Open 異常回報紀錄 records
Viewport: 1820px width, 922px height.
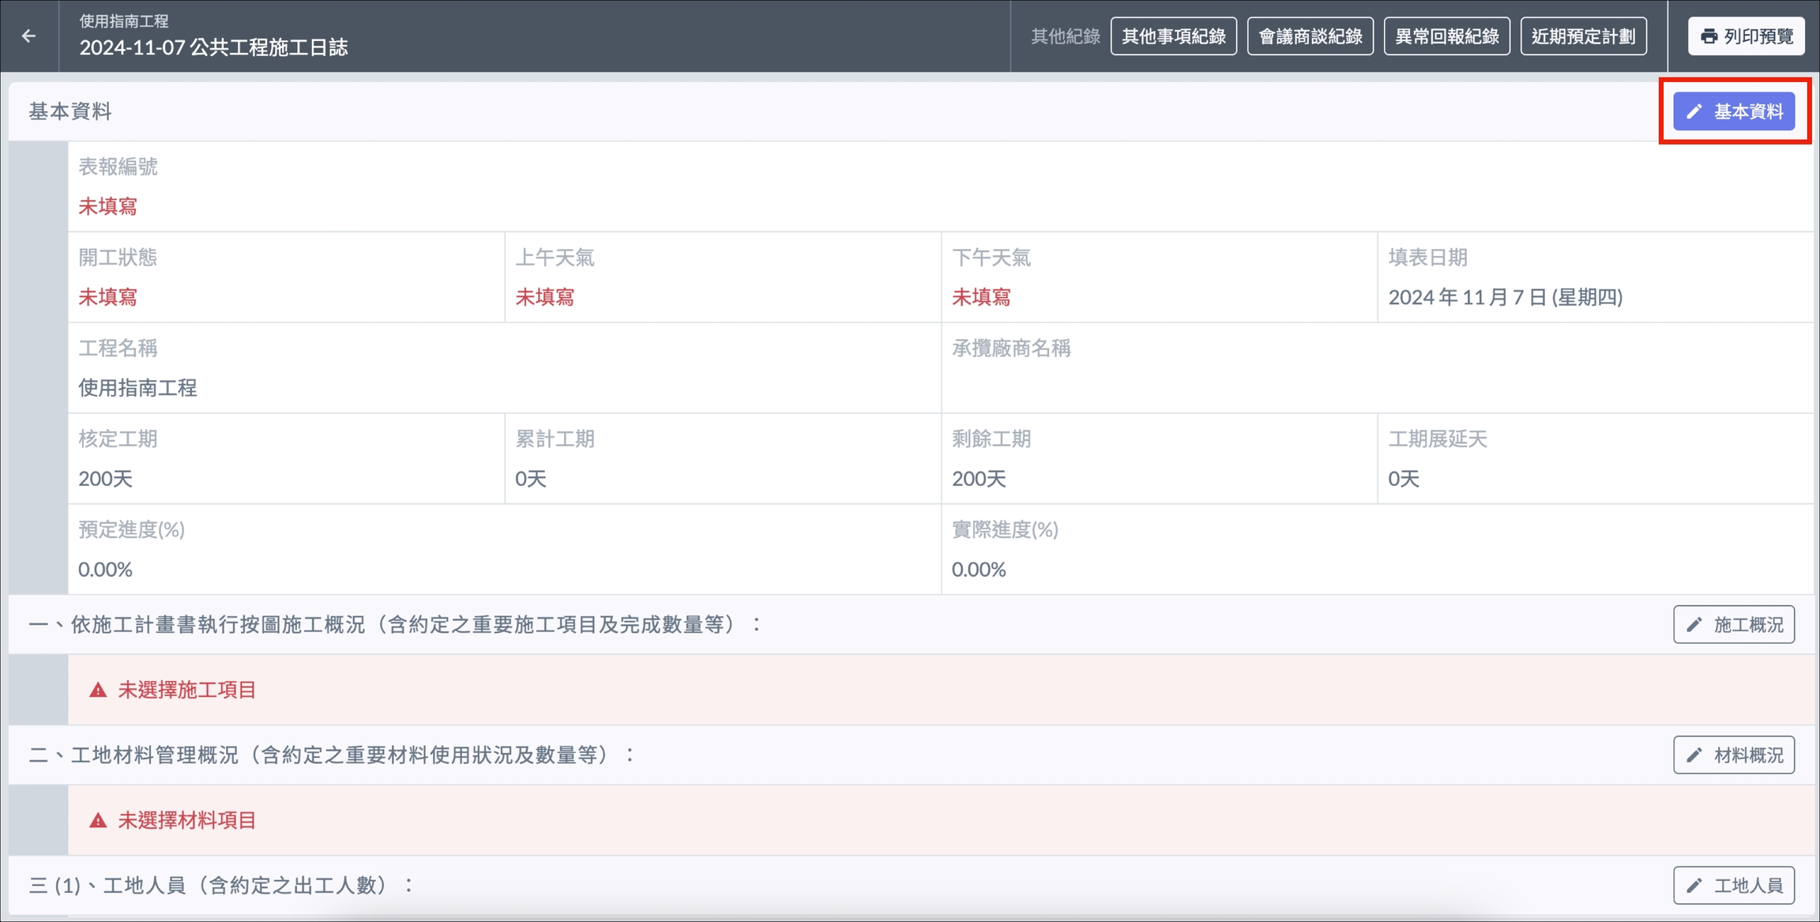[x=1446, y=36]
